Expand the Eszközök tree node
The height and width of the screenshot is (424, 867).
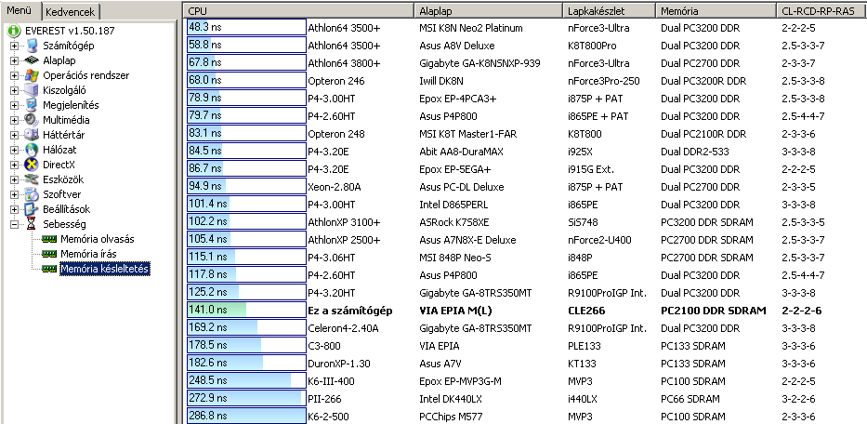[14, 179]
